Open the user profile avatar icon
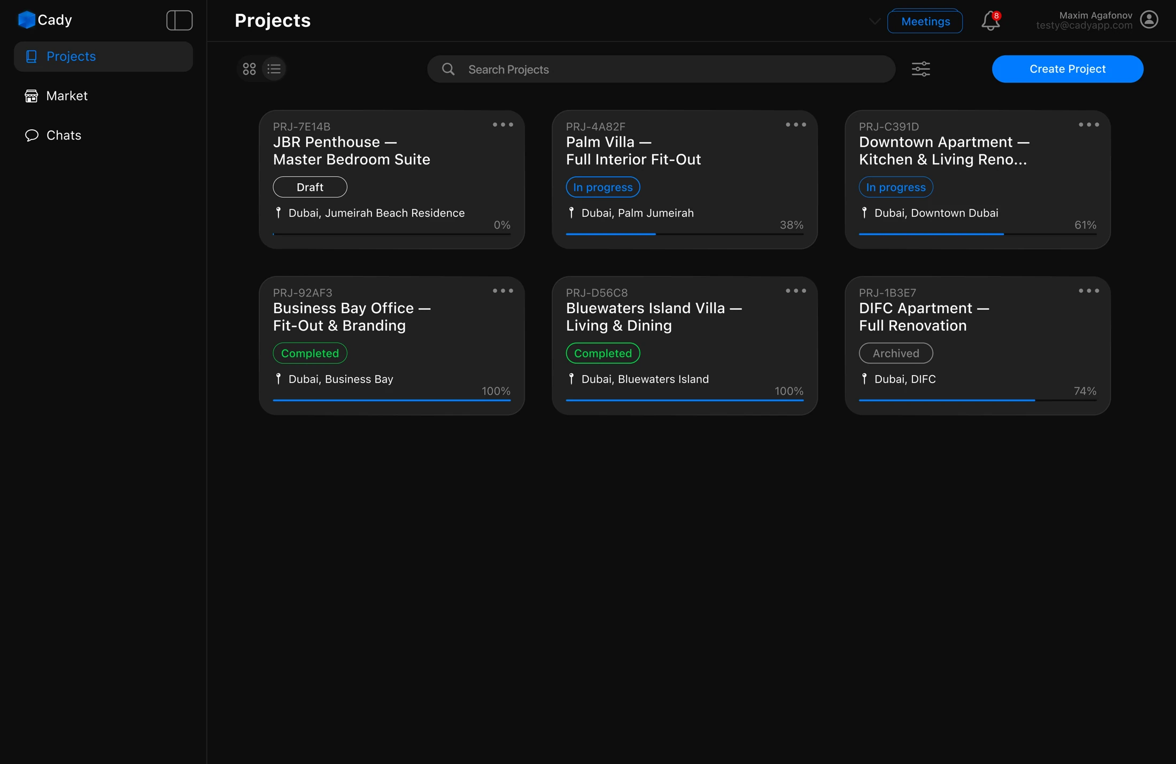Viewport: 1176px width, 764px height. (1149, 20)
